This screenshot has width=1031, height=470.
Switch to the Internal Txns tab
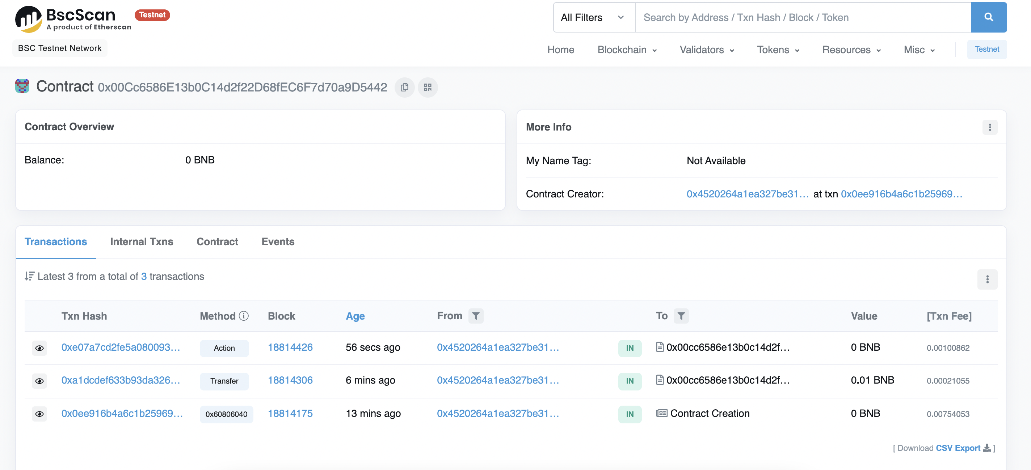(x=141, y=242)
